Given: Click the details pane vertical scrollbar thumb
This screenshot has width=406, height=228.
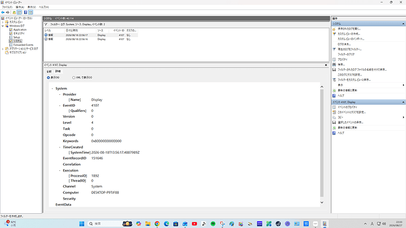Looking at the screenshot, I should pos(322,143).
